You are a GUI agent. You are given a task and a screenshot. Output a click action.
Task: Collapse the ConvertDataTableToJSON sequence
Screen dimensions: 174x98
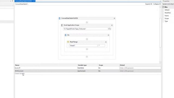click(x=114, y=18)
